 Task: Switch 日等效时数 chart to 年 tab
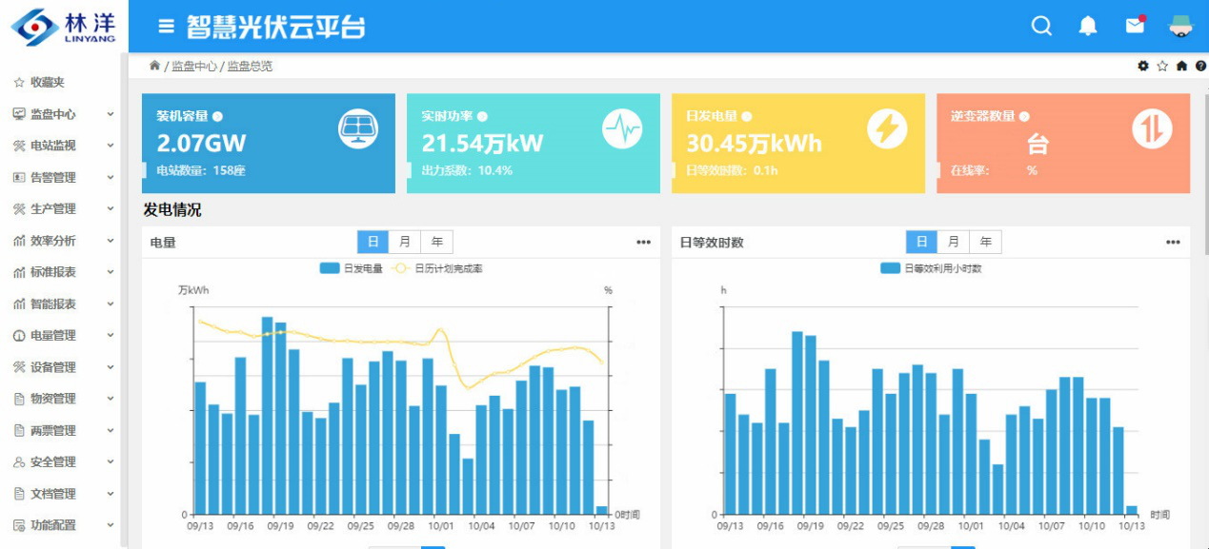click(985, 242)
